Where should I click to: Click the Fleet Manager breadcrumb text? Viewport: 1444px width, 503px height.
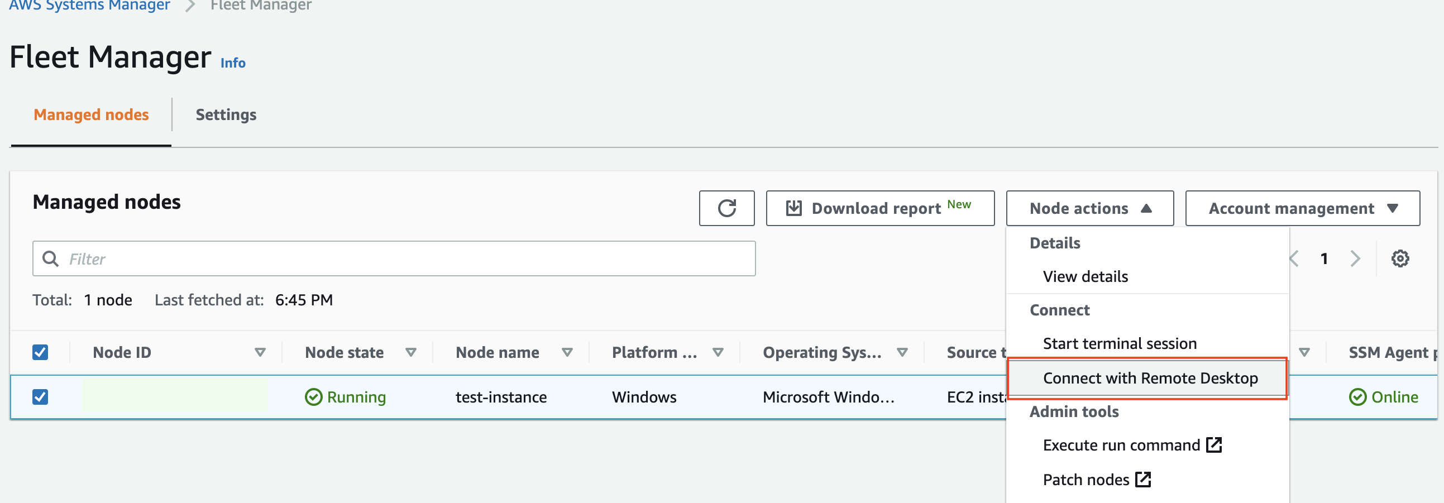(261, 6)
